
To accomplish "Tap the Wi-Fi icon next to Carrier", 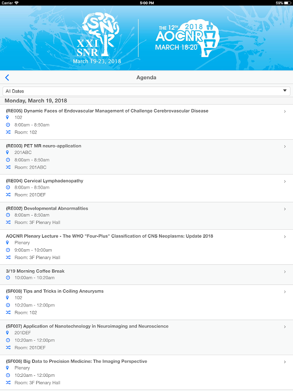I will [x=17, y=3].
